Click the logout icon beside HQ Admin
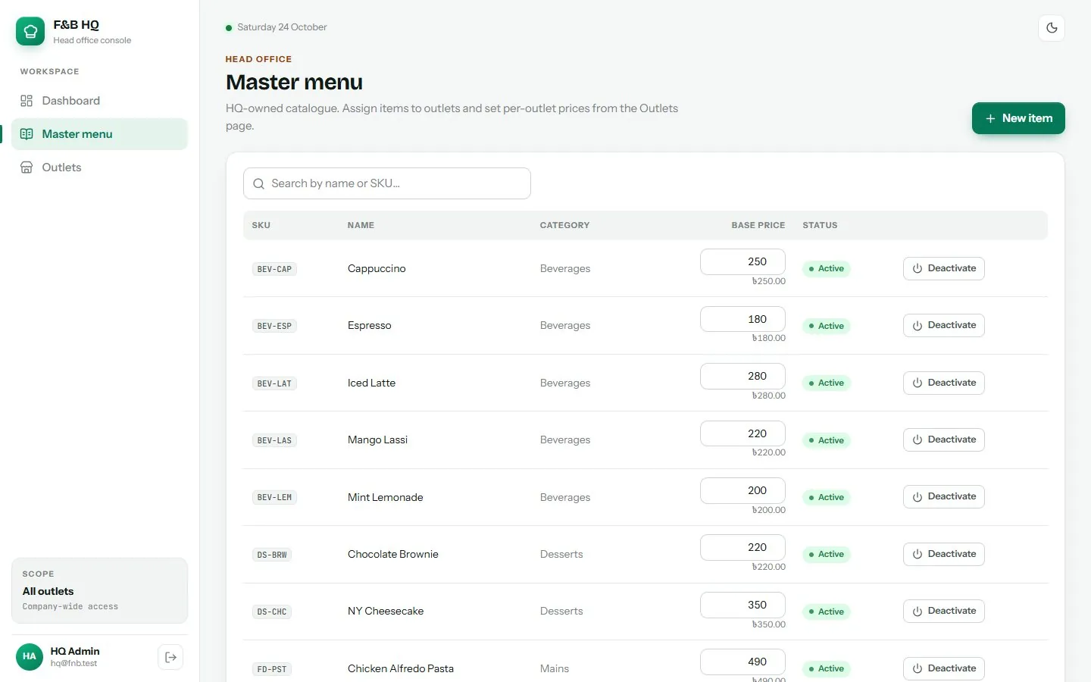Viewport: 1091px width, 682px height. pyautogui.click(x=170, y=657)
